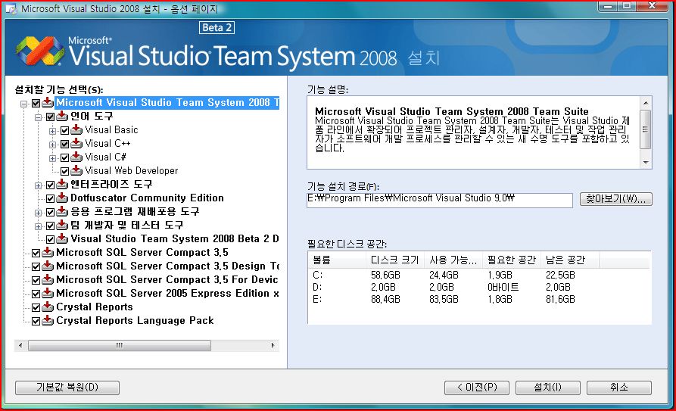Click install icon beside 팀 개발자 및 테스터 도구
Screen dimensions: 676x411
coord(62,226)
